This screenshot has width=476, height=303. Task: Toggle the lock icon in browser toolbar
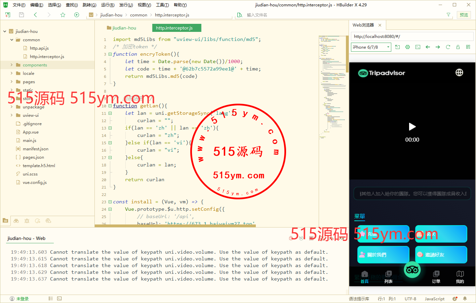tap(458, 47)
